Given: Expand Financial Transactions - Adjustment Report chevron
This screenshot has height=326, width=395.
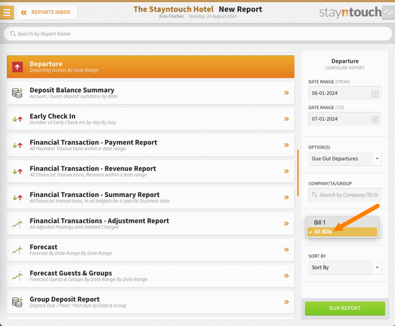Looking at the screenshot, I should pyautogui.click(x=286, y=223).
